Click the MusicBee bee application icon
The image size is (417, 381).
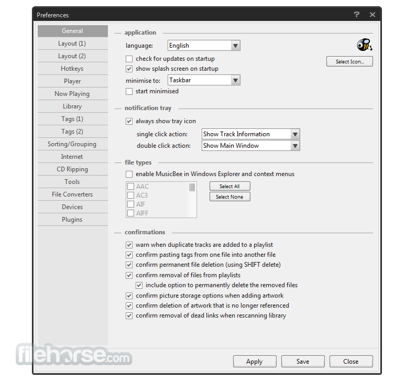point(364,45)
